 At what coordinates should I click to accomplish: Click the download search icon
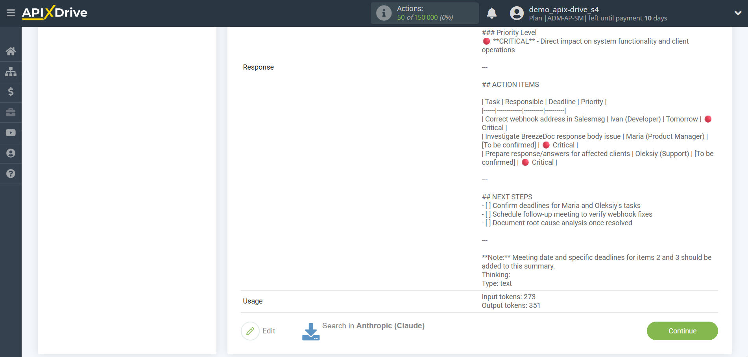[x=311, y=331]
